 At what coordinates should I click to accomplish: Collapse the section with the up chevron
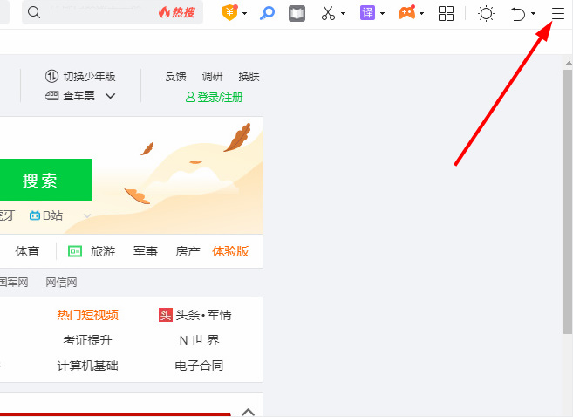(249, 412)
